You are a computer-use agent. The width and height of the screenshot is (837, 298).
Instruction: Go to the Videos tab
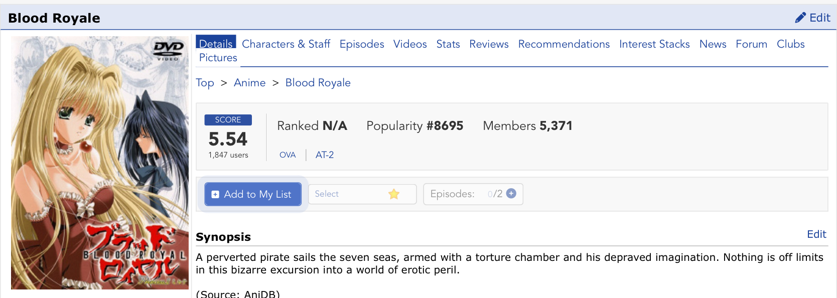click(x=410, y=44)
